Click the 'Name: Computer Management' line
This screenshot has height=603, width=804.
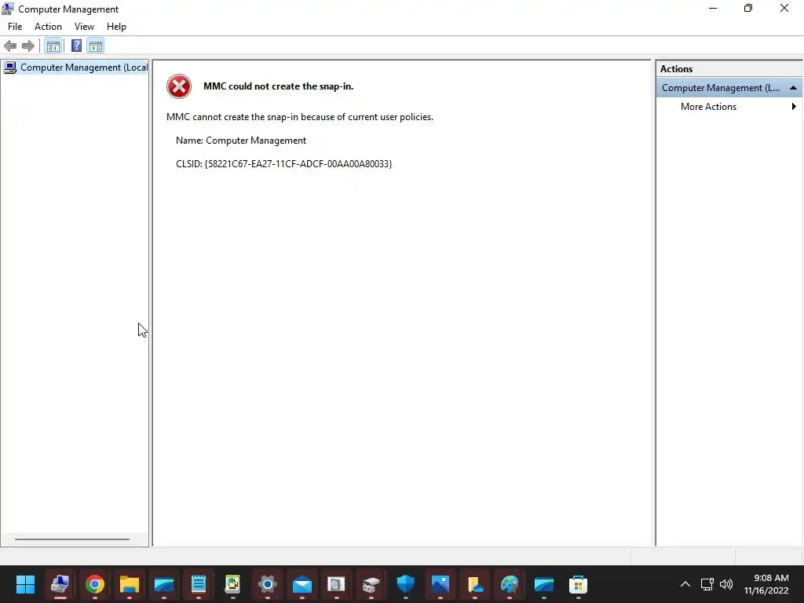pyautogui.click(x=241, y=141)
